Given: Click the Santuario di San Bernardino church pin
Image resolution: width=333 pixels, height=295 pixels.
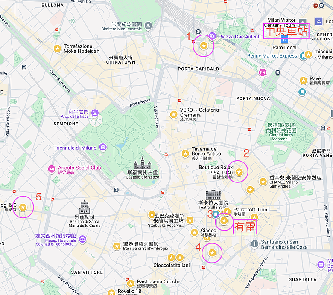Looking at the screenshot, I should pos(254,244).
